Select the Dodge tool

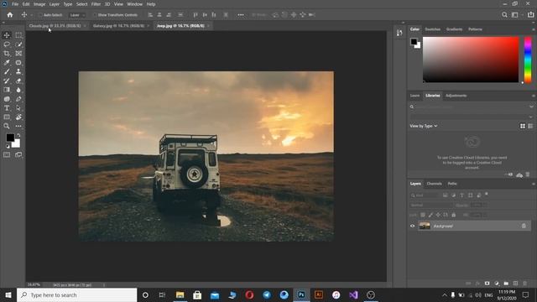(x=7, y=99)
